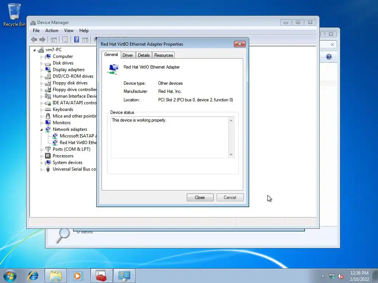Click the taskbar clock showing 12:36 PM

point(359,276)
